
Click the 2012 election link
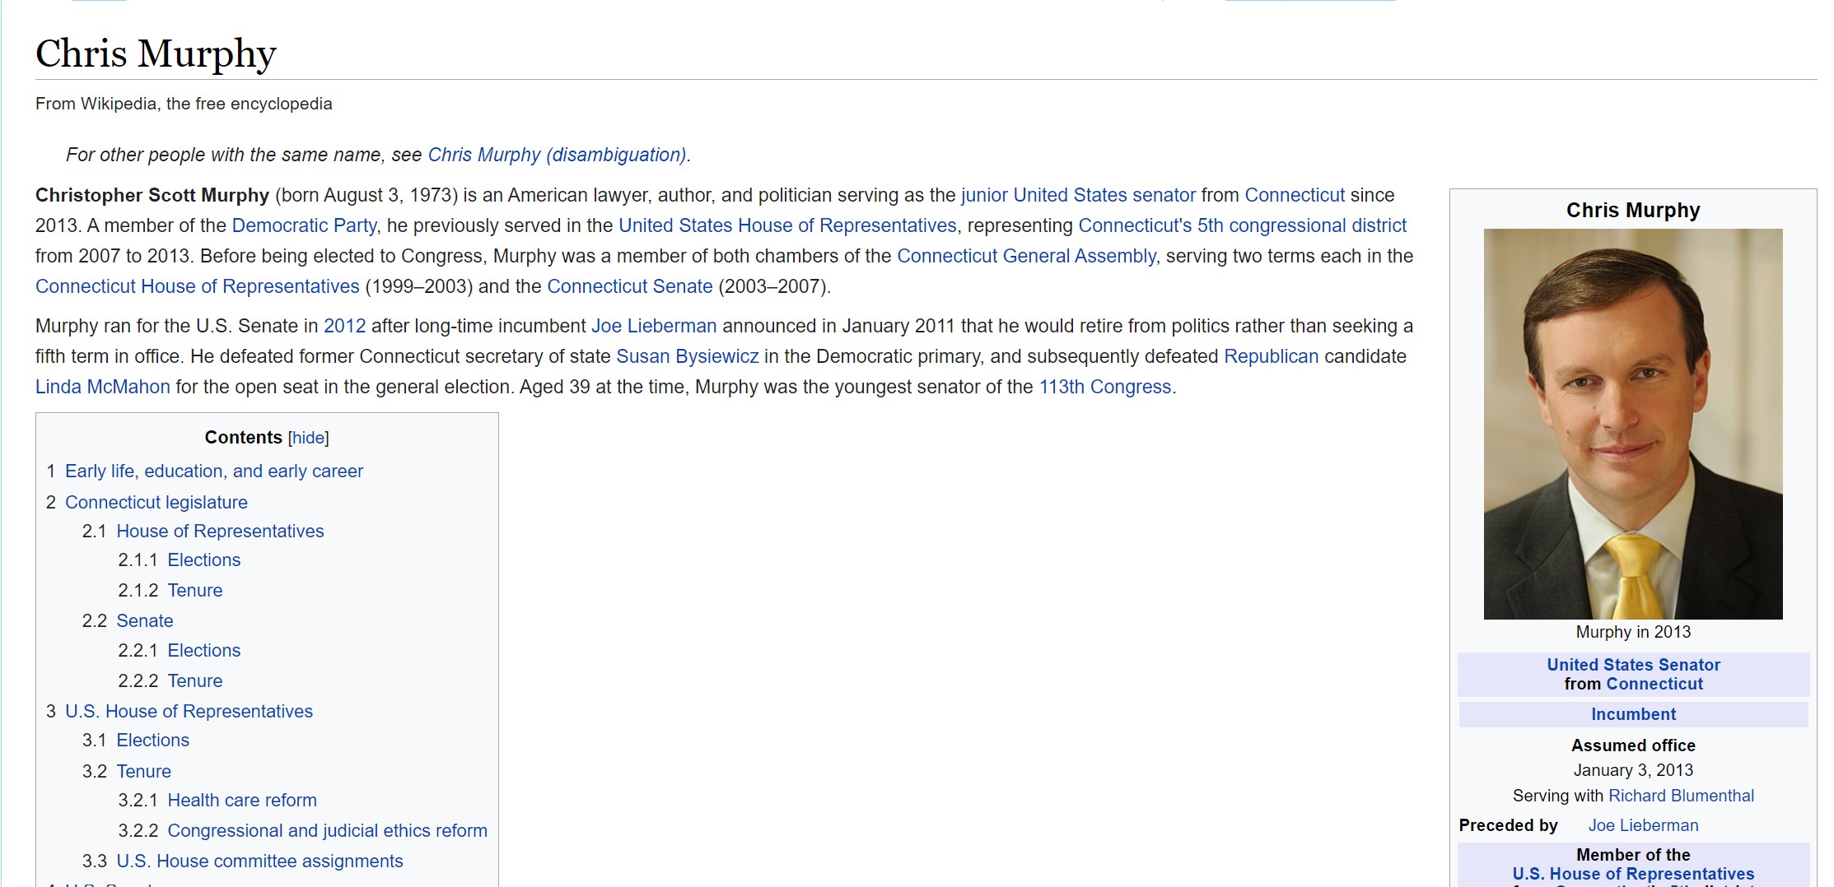tap(344, 326)
